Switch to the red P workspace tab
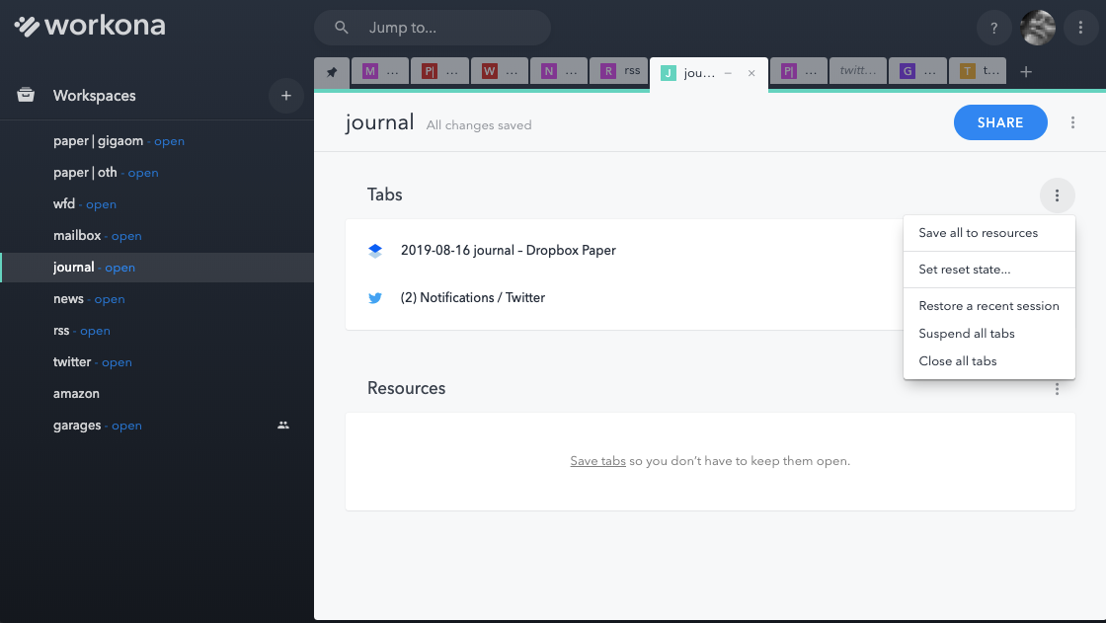Viewport: 1106px width, 623px height. pos(439,71)
